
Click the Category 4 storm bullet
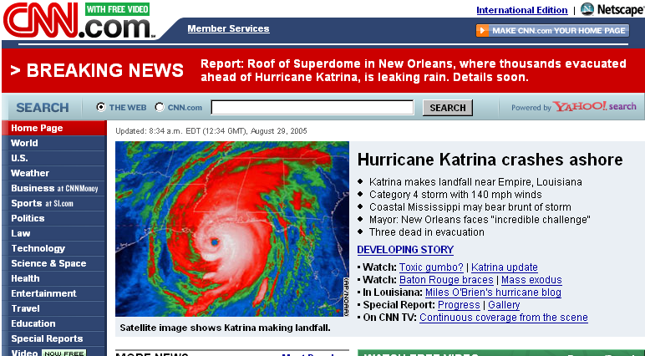(x=455, y=194)
